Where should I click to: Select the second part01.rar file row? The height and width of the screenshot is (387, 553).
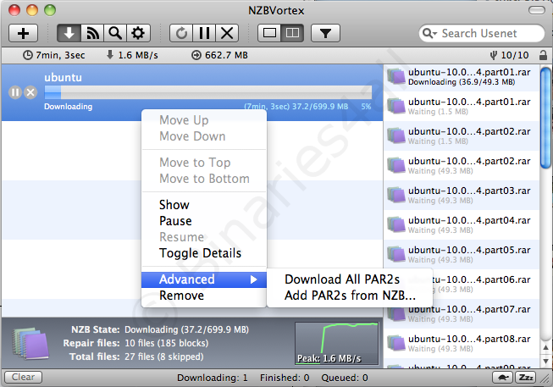[x=462, y=106]
